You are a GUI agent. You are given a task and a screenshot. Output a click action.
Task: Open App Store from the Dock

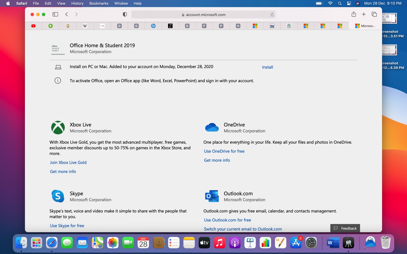click(x=296, y=243)
